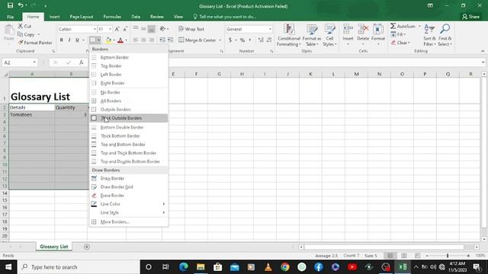Image resolution: width=488 pixels, height=274 pixels.
Task: Open Cell Styles gallery
Action: tap(329, 35)
